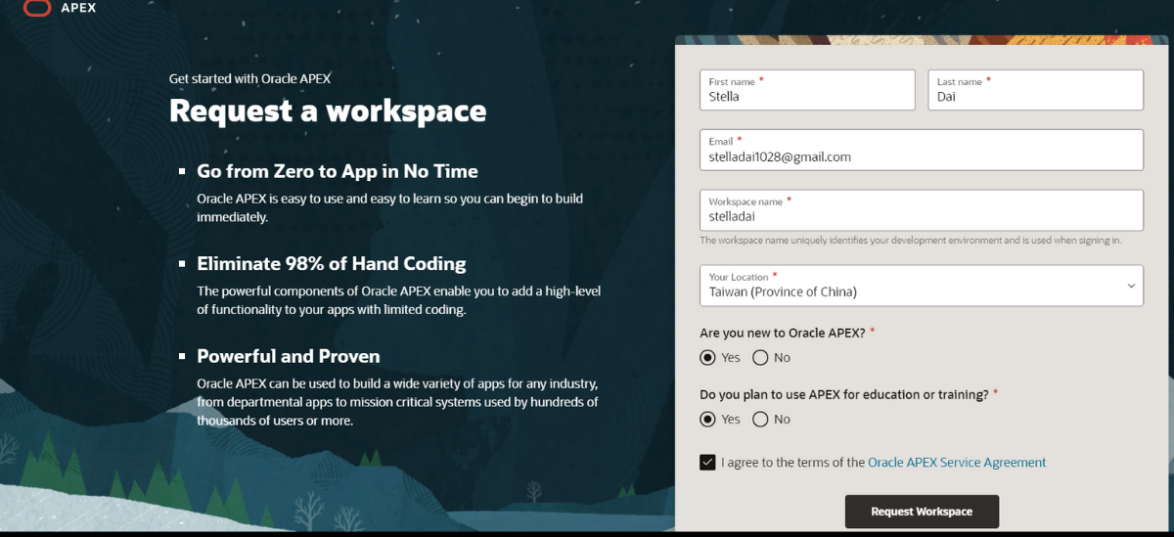Edit the Last name field
Image resolution: width=1174 pixels, height=537 pixels.
[1035, 90]
